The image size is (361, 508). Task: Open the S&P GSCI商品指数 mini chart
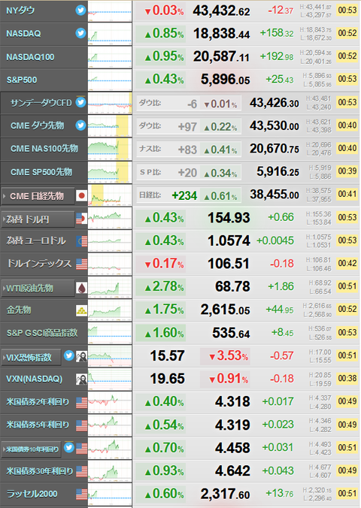tap(110, 333)
